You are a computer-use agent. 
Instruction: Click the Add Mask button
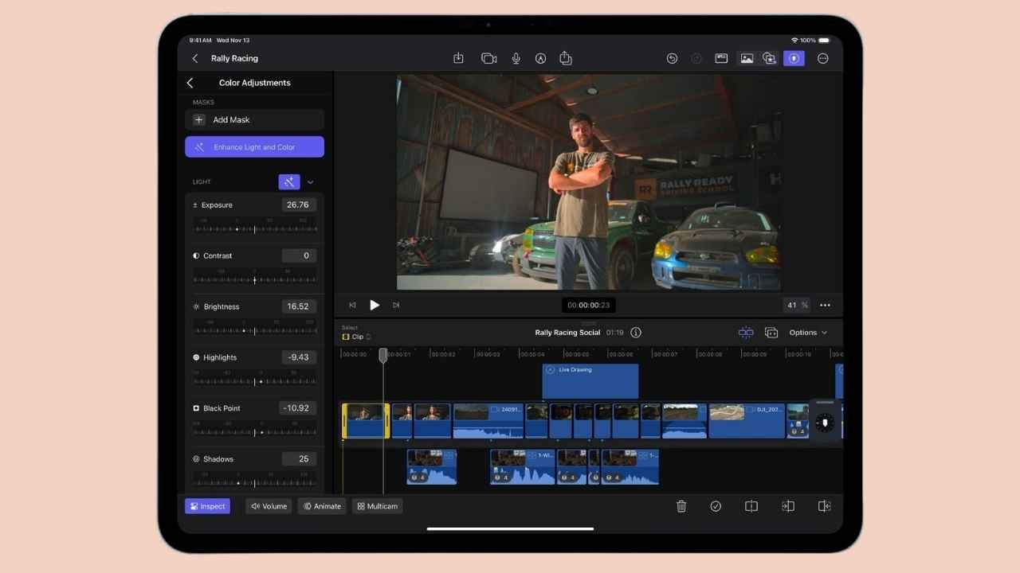pyautogui.click(x=254, y=119)
